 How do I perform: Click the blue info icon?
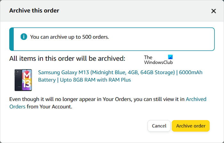(x=24, y=37)
